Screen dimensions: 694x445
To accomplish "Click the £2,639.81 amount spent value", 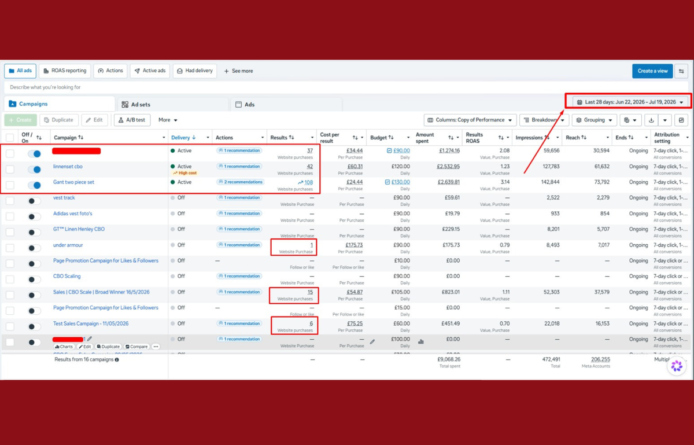I will pyautogui.click(x=448, y=182).
